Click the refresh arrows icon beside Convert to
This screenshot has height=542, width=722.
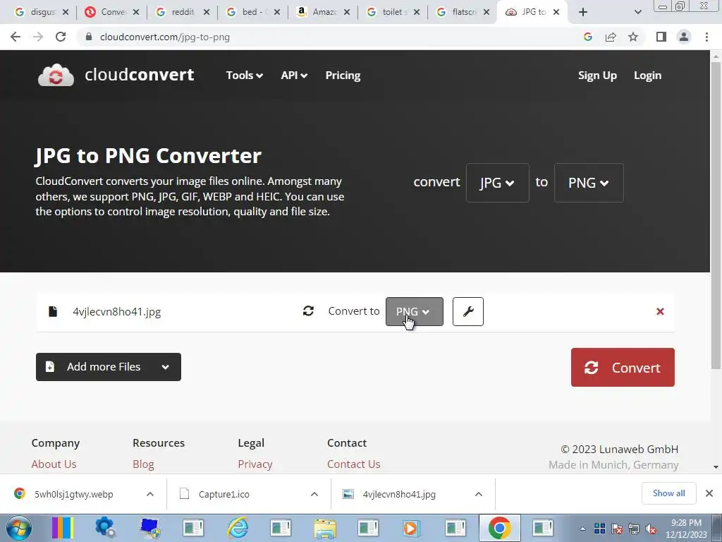tap(309, 311)
